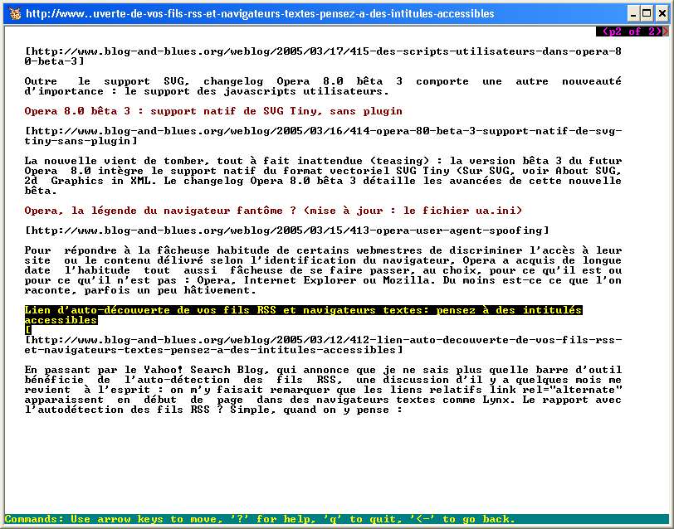Click the Lynx application icon in the title bar
Viewport: 674px width, 529px height.
click(x=15, y=14)
